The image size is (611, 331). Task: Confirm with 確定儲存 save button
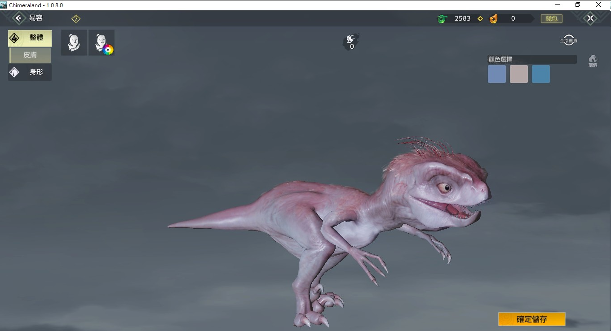coord(532,319)
